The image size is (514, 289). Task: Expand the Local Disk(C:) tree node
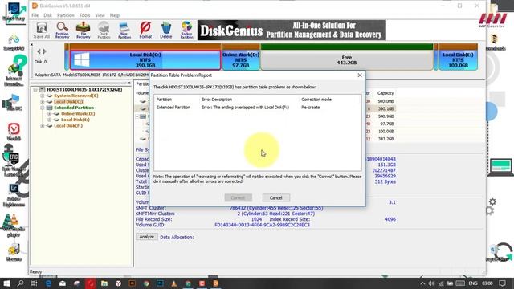[43, 102]
